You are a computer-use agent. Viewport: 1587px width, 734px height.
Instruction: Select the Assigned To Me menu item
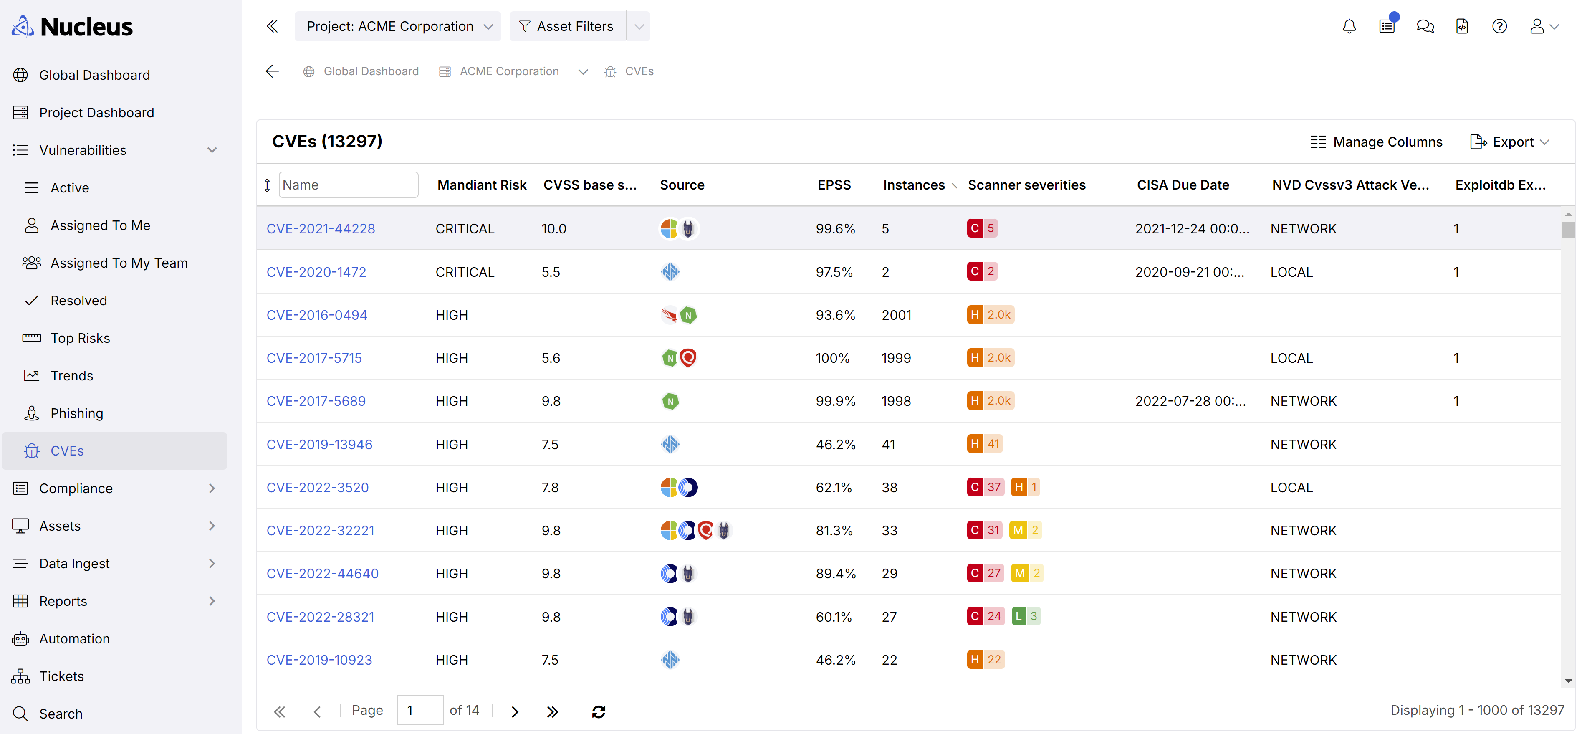(x=100, y=225)
